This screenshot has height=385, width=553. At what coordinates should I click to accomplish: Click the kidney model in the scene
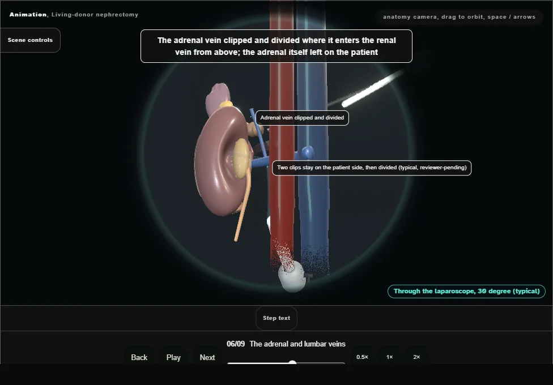click(x=219, y=166)
